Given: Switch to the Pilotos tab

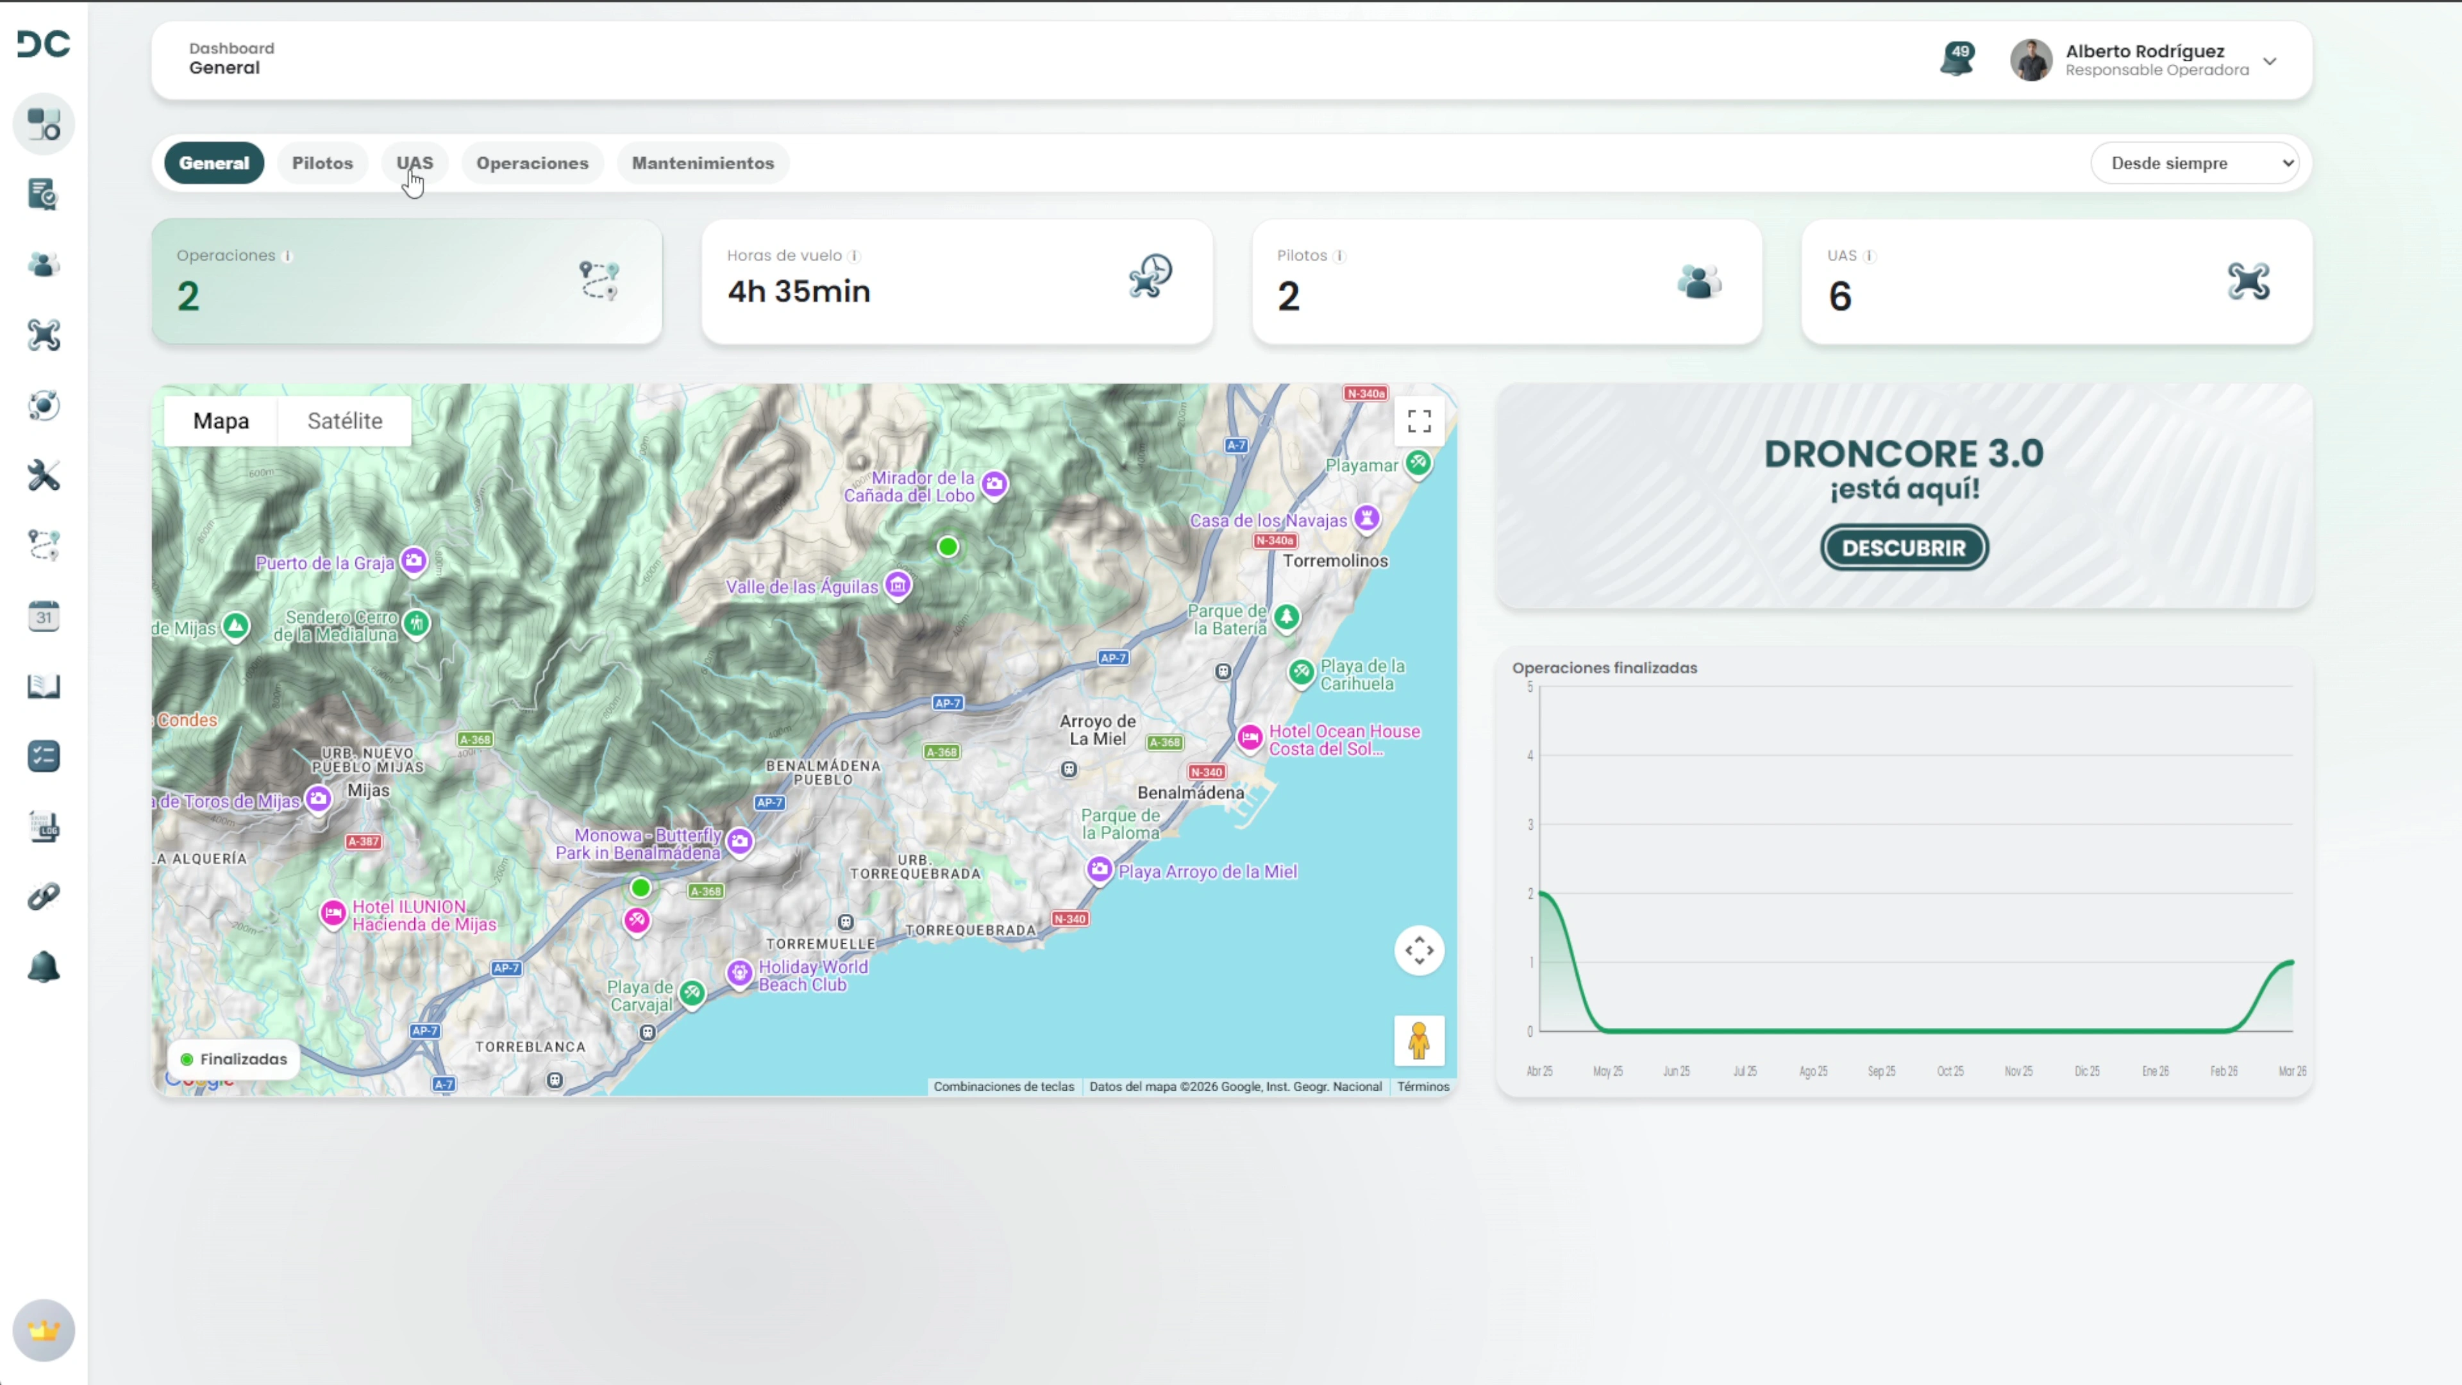Looking at the screenshot, I should click(x=322, y=164).
